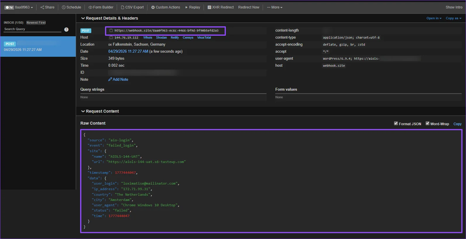Viewport: 466px width, 239px height.
Task: Open Schedule with the clock icon
Action: click(63, 7)
